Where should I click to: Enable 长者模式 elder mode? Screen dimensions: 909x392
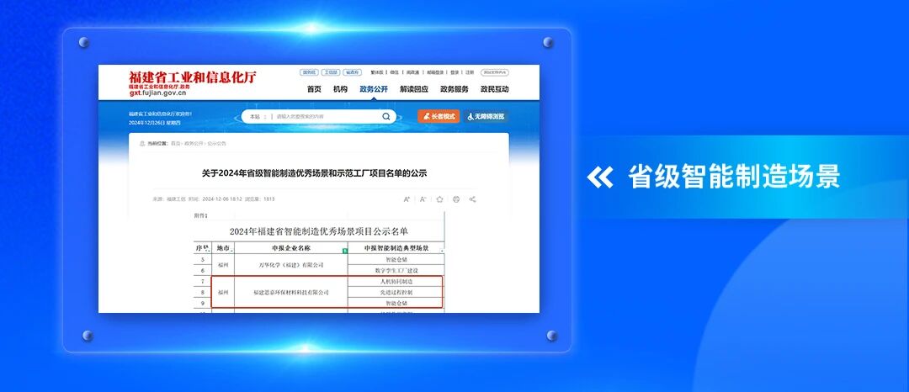tap(439, 117)
